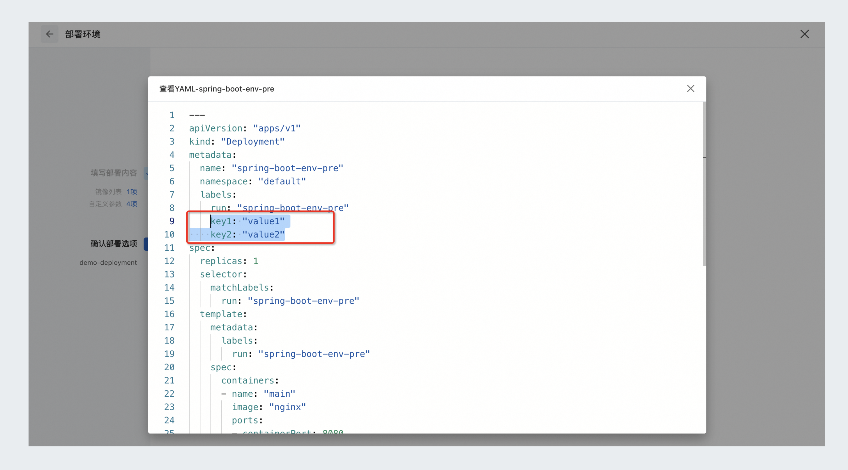Click image "nginx" on line 23
Screen dimensions: 848x470
coord(269,407)
